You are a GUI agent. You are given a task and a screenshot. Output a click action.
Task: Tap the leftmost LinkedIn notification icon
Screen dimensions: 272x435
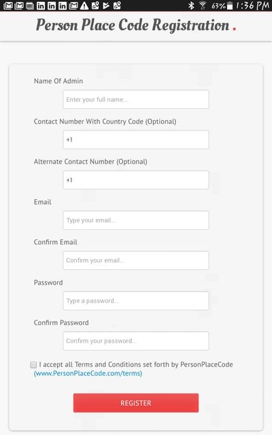(x=41, y=5)
